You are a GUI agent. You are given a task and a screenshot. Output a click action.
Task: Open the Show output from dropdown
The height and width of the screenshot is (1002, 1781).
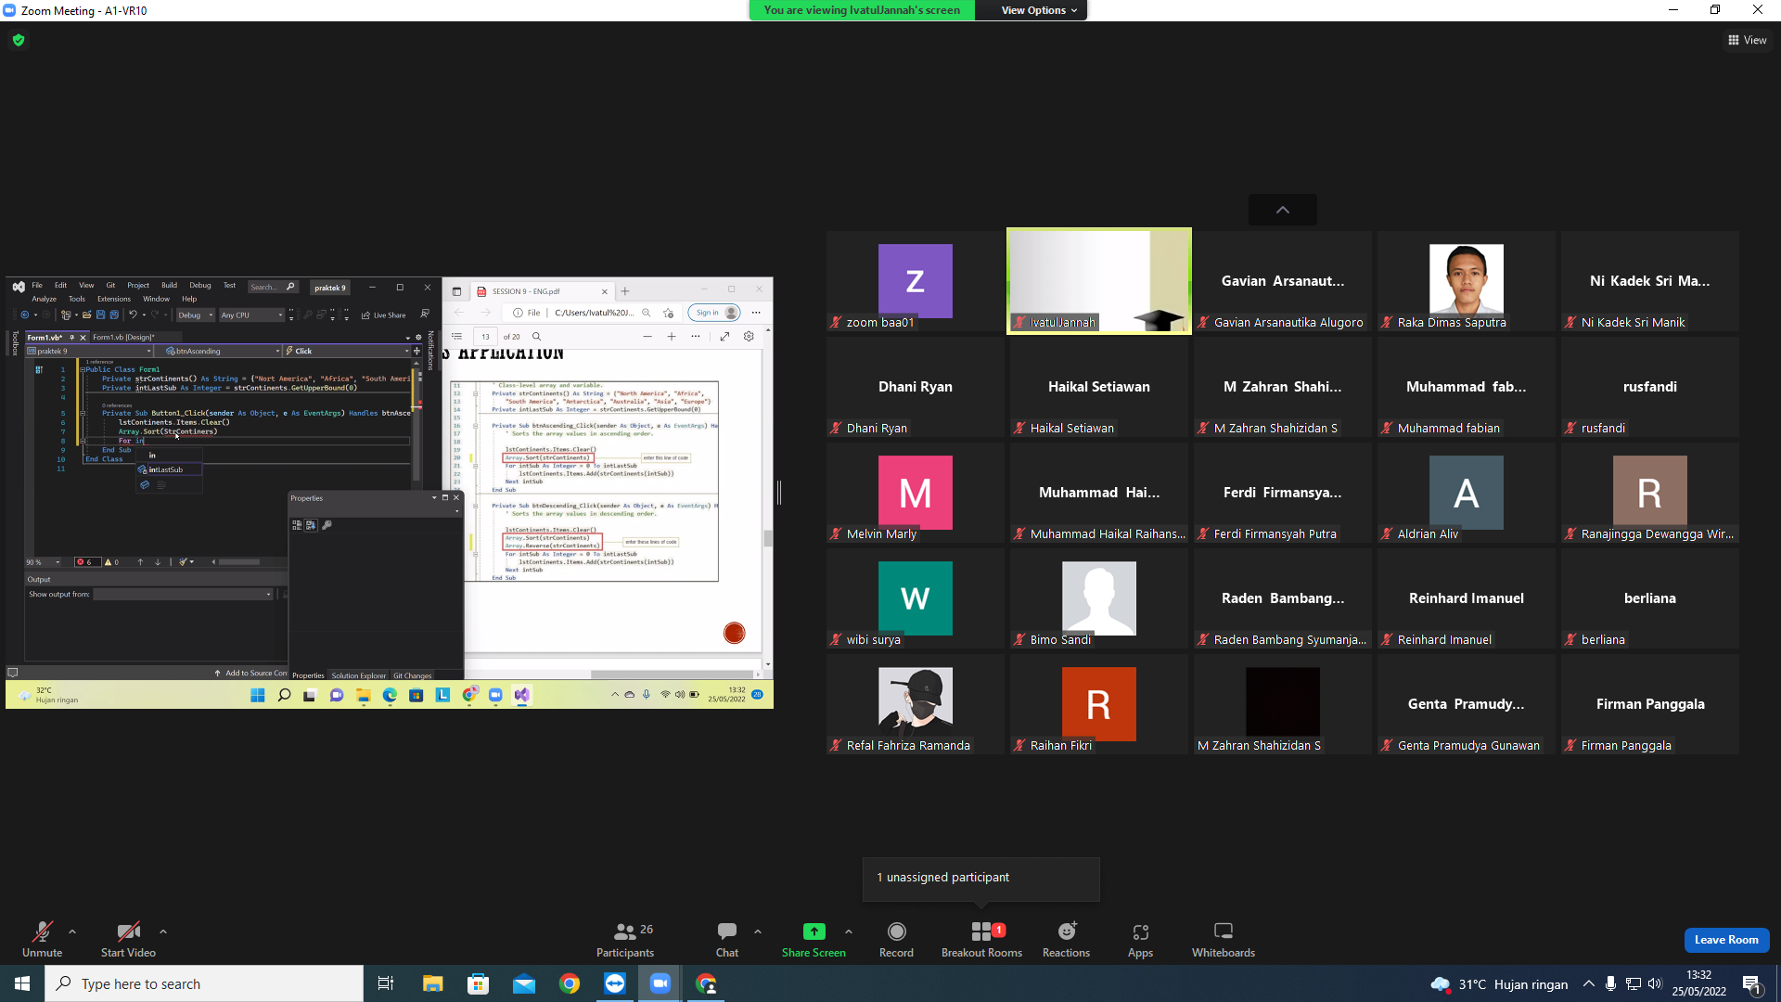tap(183, 595)
